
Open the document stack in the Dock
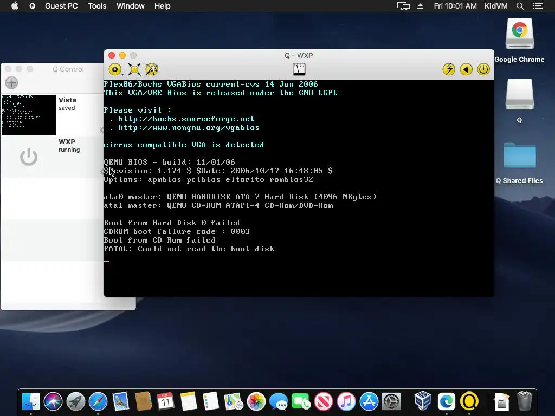[501, 402]
